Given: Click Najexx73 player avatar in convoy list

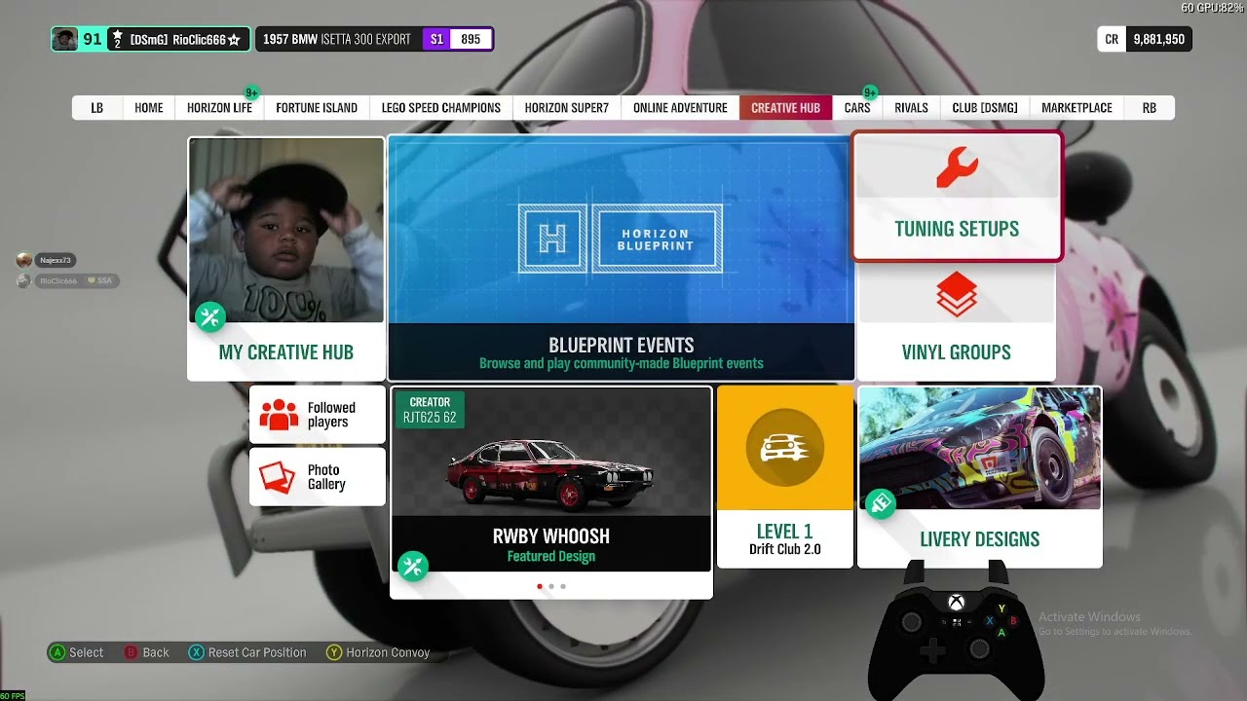Looking at the screenshot, I should (x=24, y=260).
